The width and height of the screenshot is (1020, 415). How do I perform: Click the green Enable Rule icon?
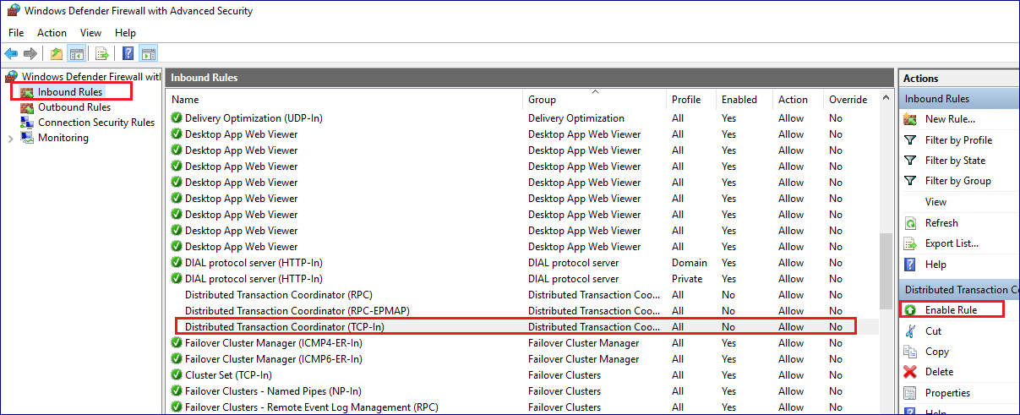coord(910,310)
